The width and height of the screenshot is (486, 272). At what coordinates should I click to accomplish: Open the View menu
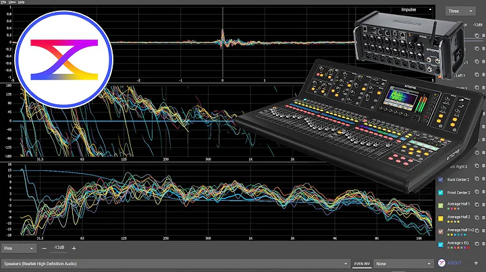pyautogui.click(x=12, y=2)
